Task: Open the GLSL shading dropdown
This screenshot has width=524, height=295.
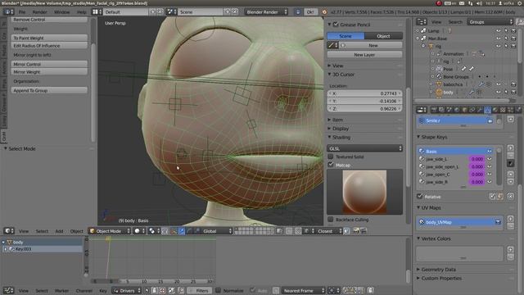Action: [x=364, y=148]
